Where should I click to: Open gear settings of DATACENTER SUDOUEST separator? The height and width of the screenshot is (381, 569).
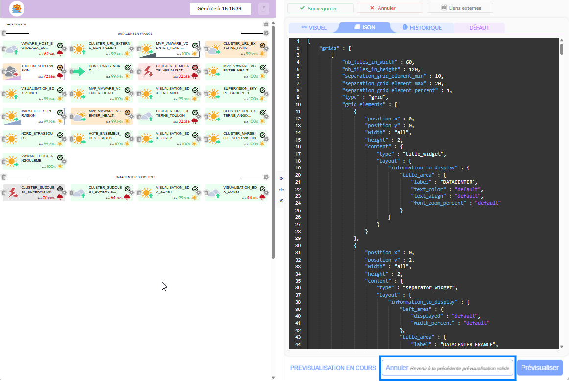pos(266,177)
